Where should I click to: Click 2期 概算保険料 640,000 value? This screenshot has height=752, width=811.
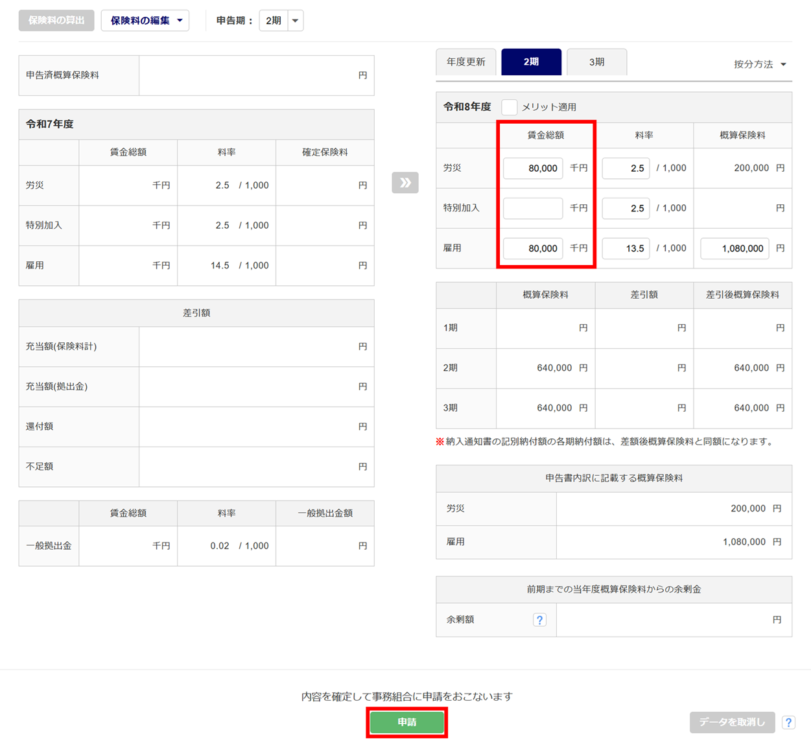(x=554, y=368)
